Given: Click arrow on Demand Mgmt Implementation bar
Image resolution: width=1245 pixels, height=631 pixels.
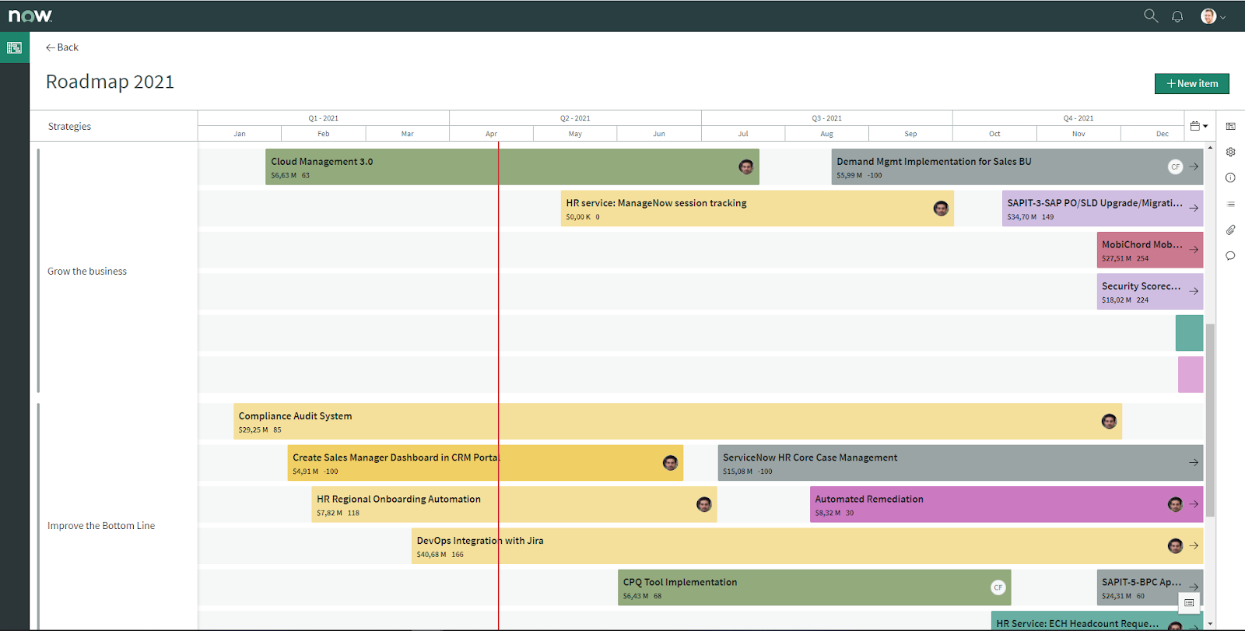Looking at the screenshot, I should [1194, 167].
